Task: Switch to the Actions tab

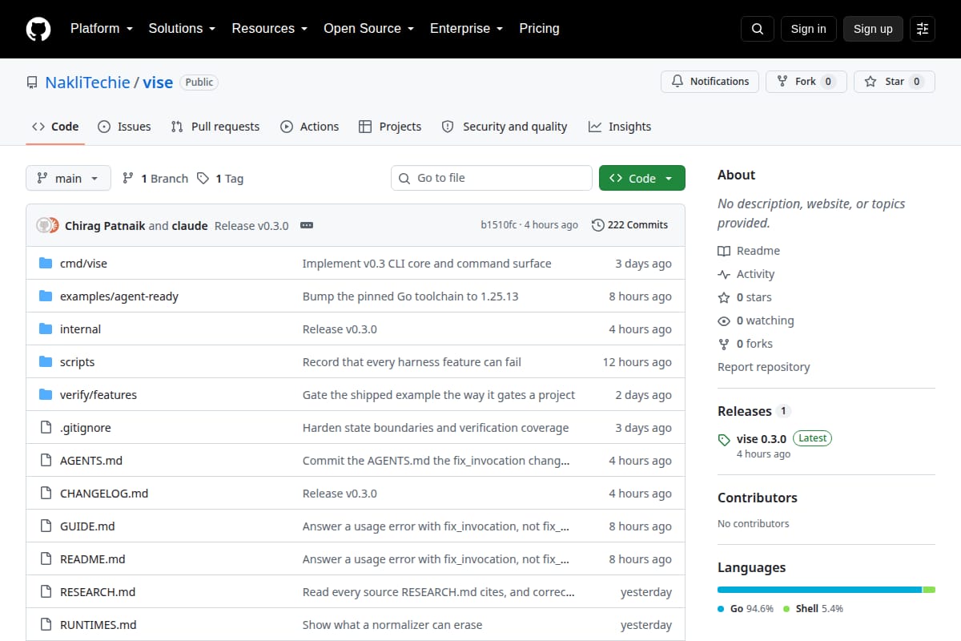Action: click(310, 127)
